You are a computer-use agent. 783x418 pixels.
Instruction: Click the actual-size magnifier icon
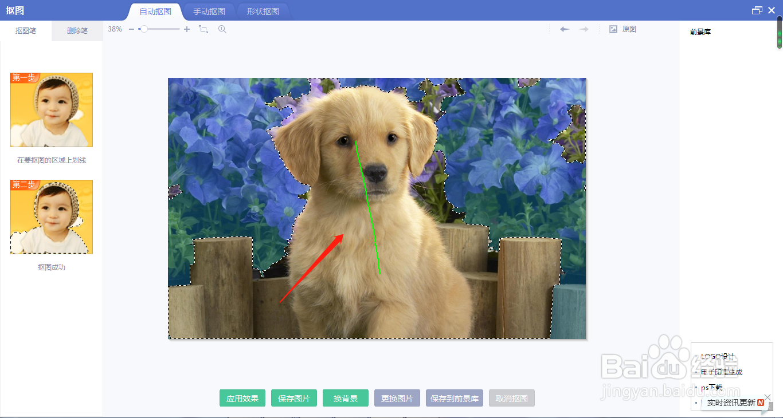[x=222, y=29]
